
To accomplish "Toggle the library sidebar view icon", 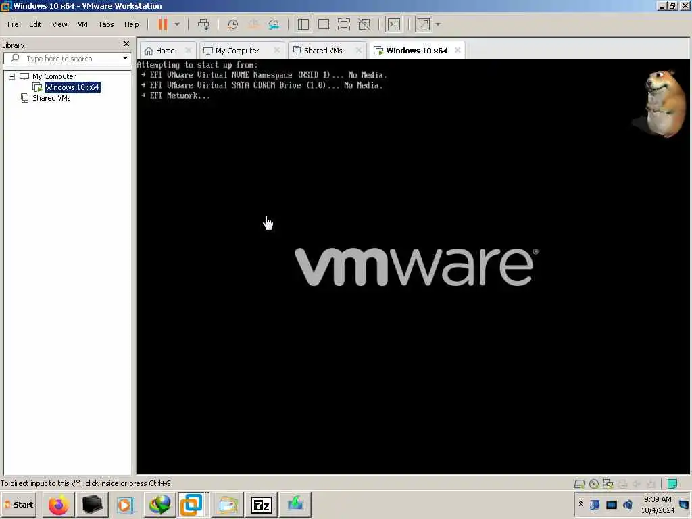I will click(x=303, y=24).
